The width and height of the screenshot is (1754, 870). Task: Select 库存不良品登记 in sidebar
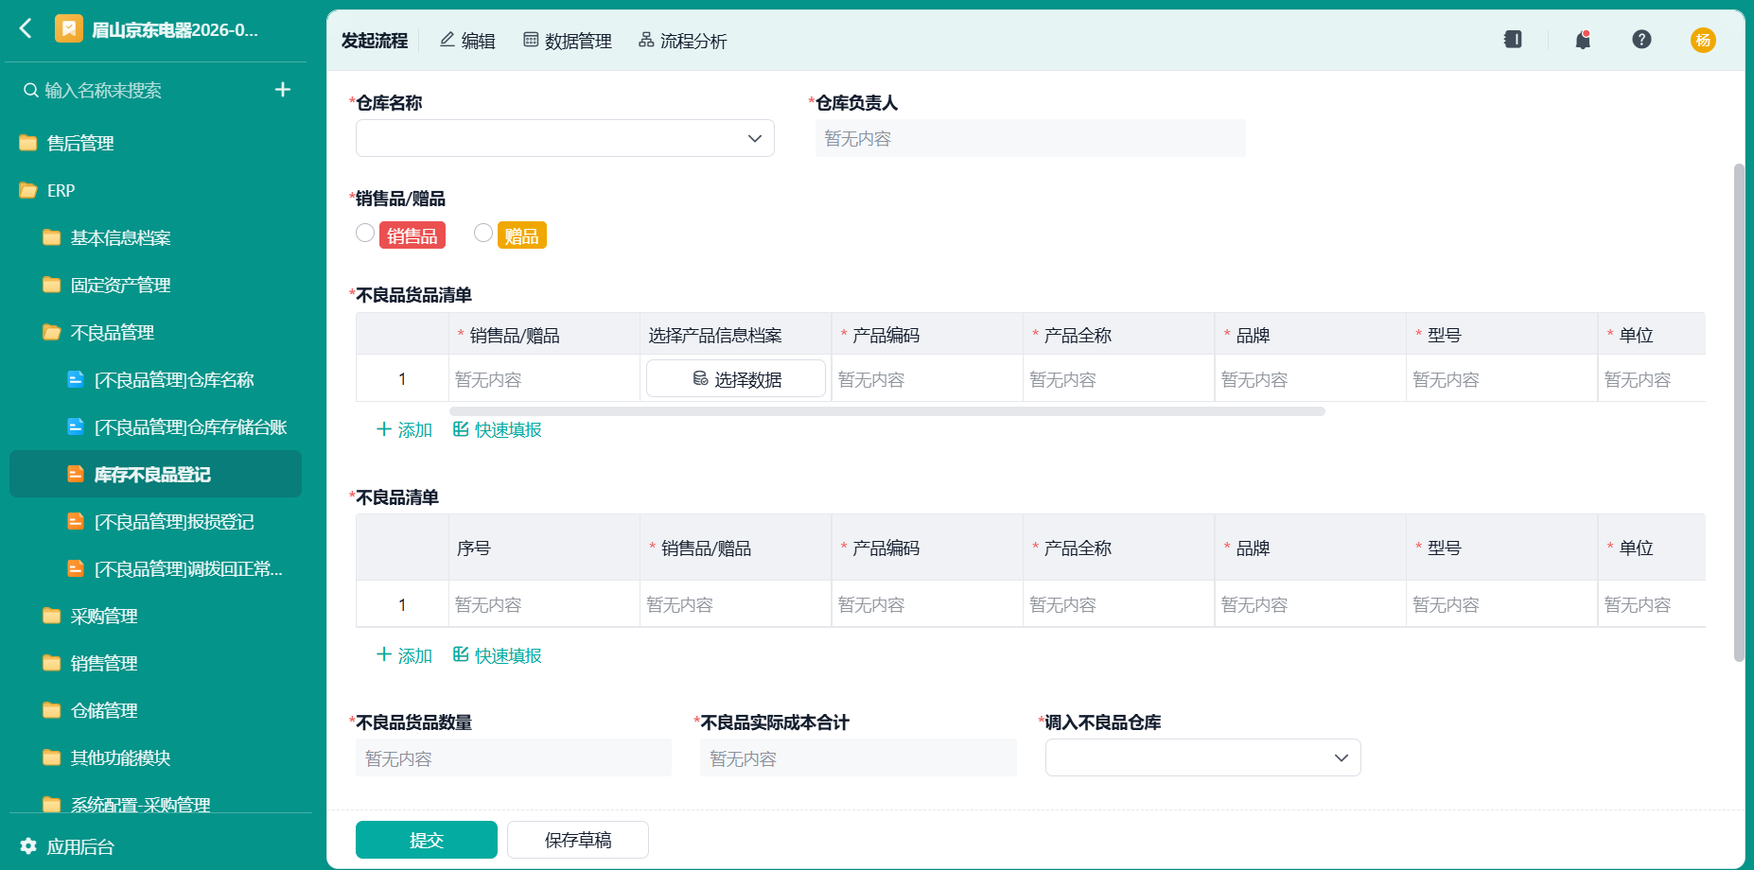point(155,474)
